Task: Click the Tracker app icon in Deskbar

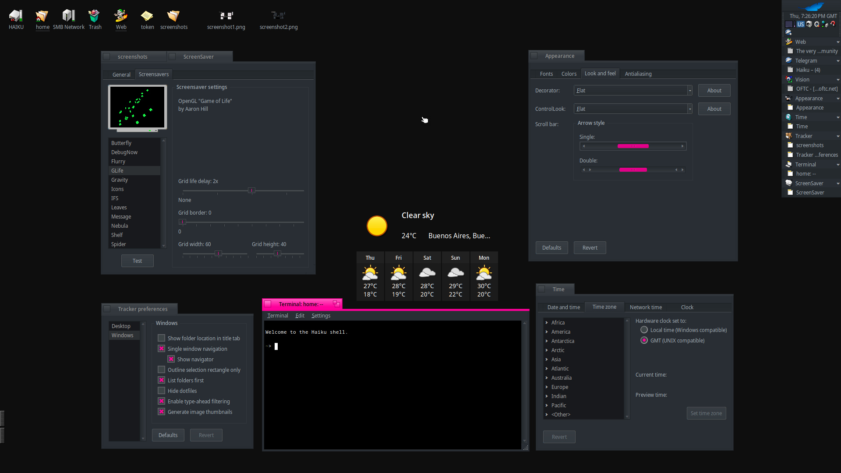Action: [789, 136]
